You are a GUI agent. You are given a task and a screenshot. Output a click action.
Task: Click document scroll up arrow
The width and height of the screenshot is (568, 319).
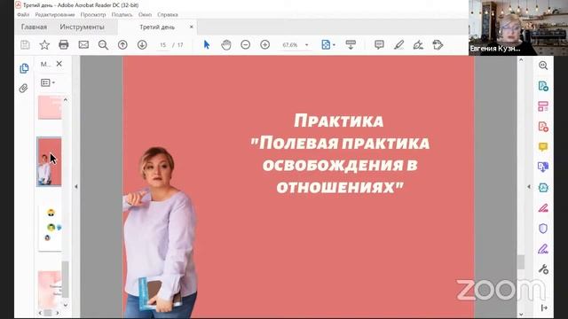(x=521, y=59)
